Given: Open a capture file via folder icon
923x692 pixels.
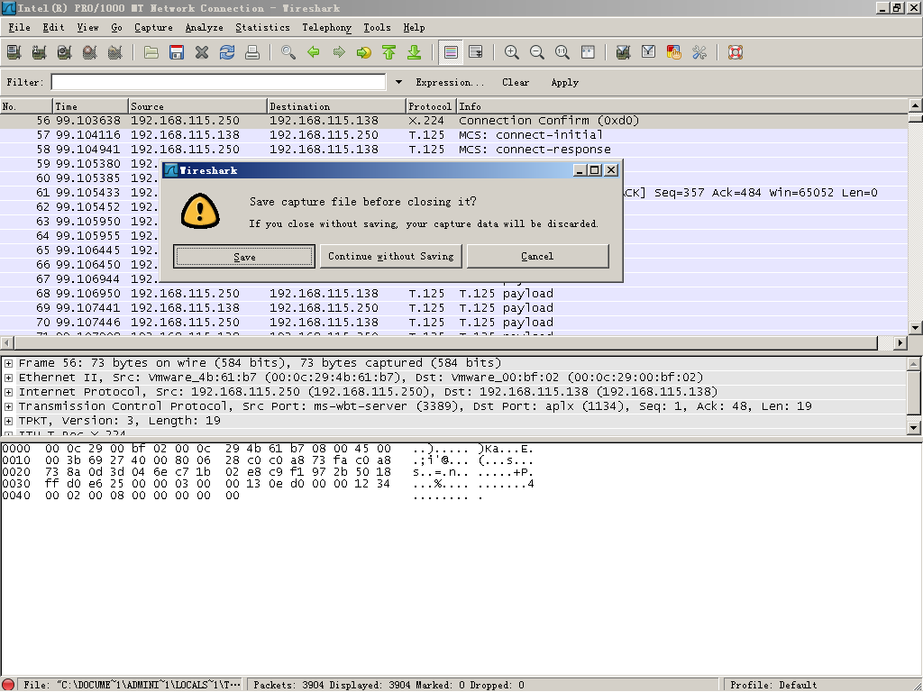Looking at the screenshot, I should coord(151,52).
